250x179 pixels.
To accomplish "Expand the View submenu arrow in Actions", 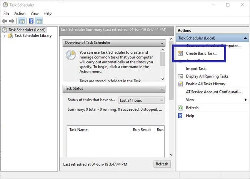I will pyautogui.click(x=246, y=100).
